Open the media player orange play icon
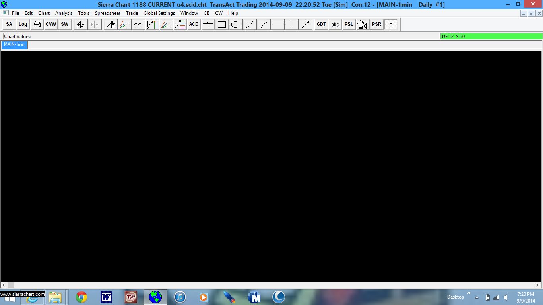The width and height of the screenshot is (543, 305). click(x=204, y=297)
